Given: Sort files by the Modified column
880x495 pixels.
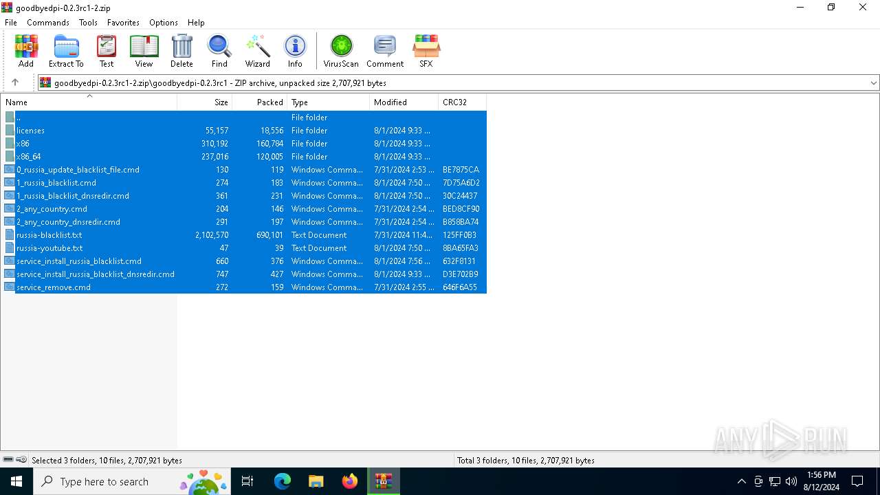Looking at the screenshot, I should (x=404, y=102).
